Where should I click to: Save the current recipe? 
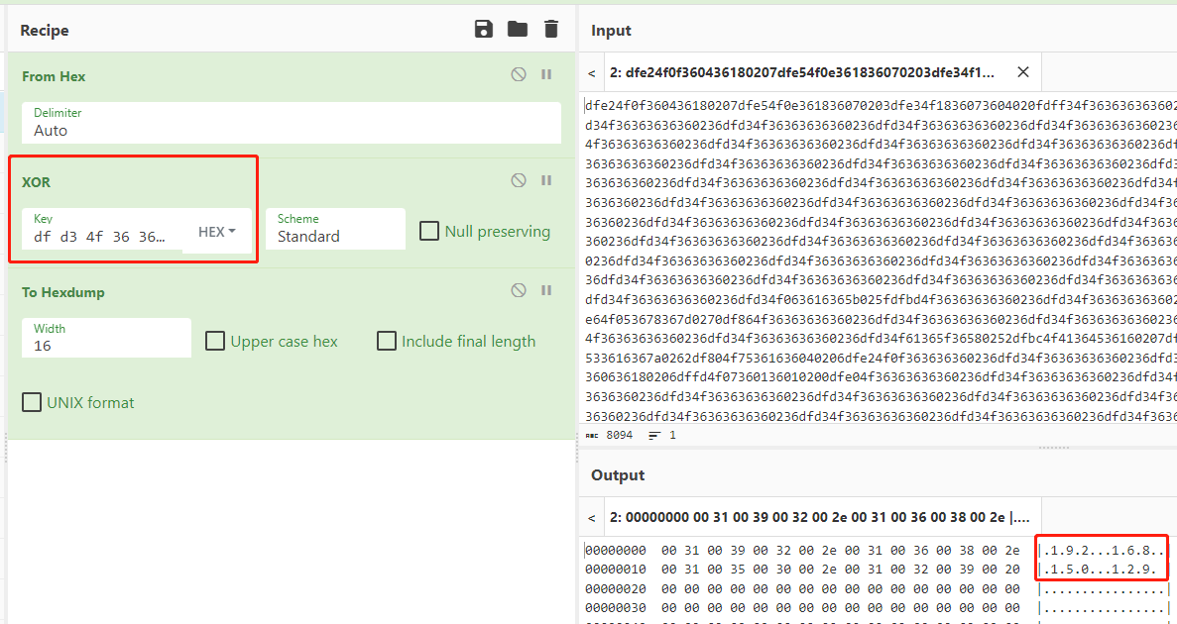tap(484, 30)
